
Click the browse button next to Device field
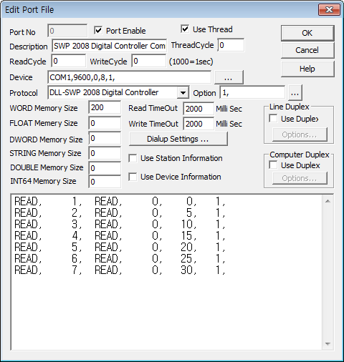(229, 77)
